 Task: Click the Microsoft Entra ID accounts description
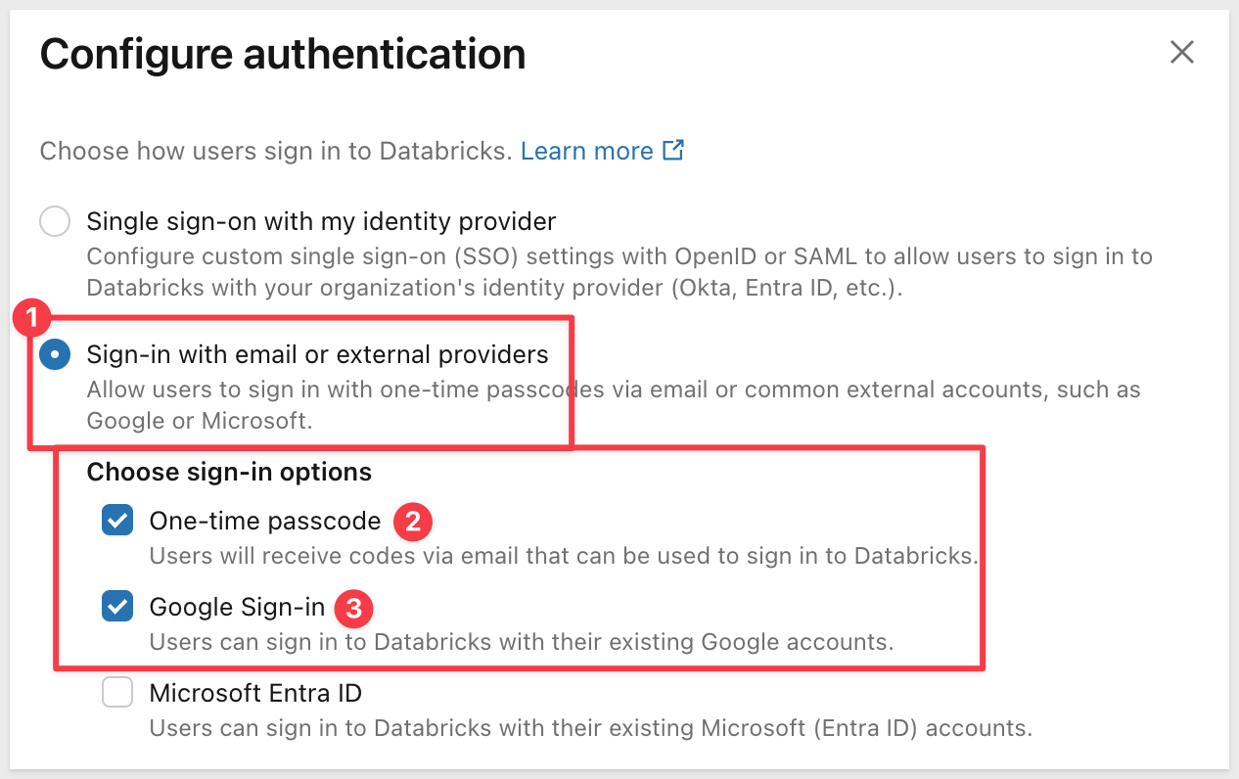[590, 728]
